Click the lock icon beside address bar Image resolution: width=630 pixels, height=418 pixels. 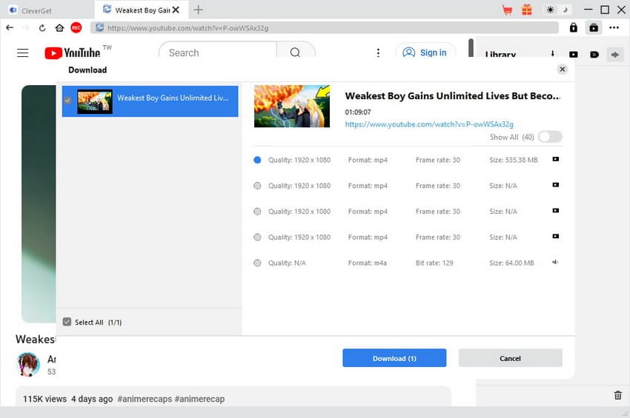tap(573, 27)
